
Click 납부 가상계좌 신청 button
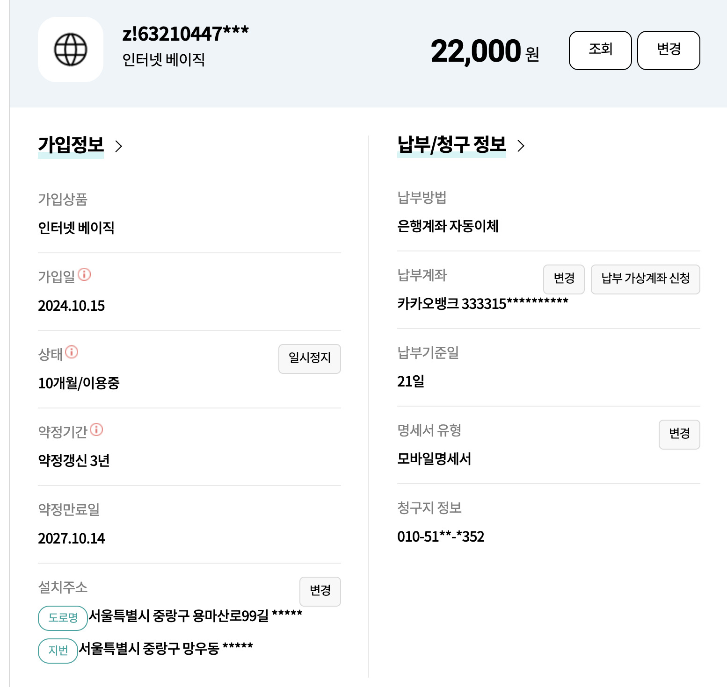(x=646, y=279)
